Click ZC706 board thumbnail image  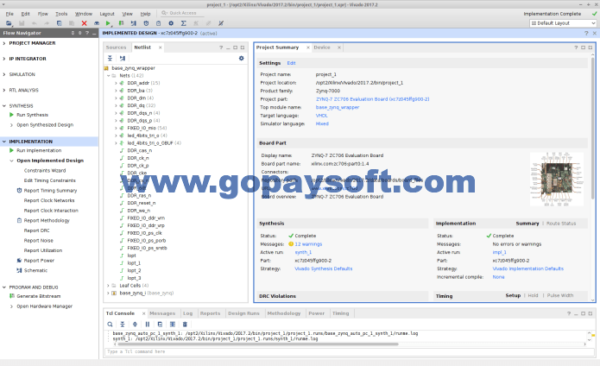click(x=557, y=179)
